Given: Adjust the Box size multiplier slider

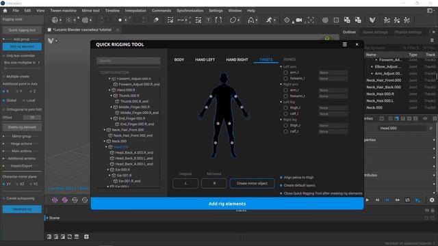Looking at the screenshot, I should point(22,68).
